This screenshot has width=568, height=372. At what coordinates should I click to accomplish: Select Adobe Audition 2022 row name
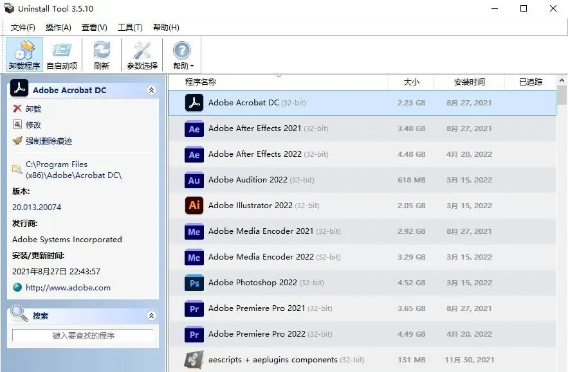(x=248, y=180)
